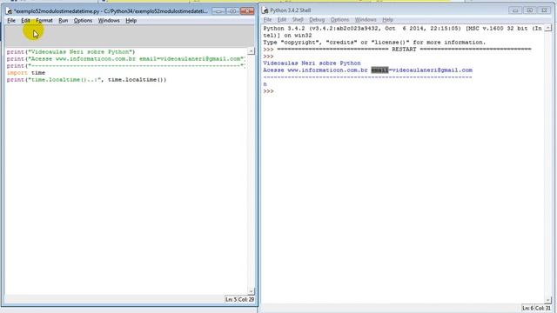Click the Python Shell title bar icon
Screen dimensions: 557x313
265,10
